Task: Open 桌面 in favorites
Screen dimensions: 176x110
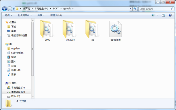Action: click(x=13, y=31)
